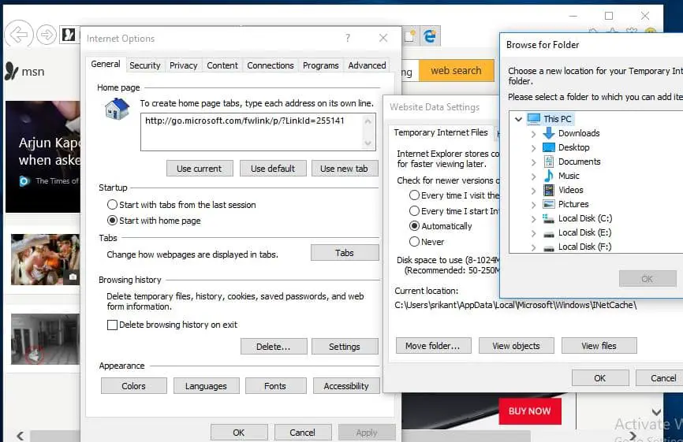Switch to the Privacy tab
The image size is (683, 442).
pyautogui.click(x=184, y=65)
